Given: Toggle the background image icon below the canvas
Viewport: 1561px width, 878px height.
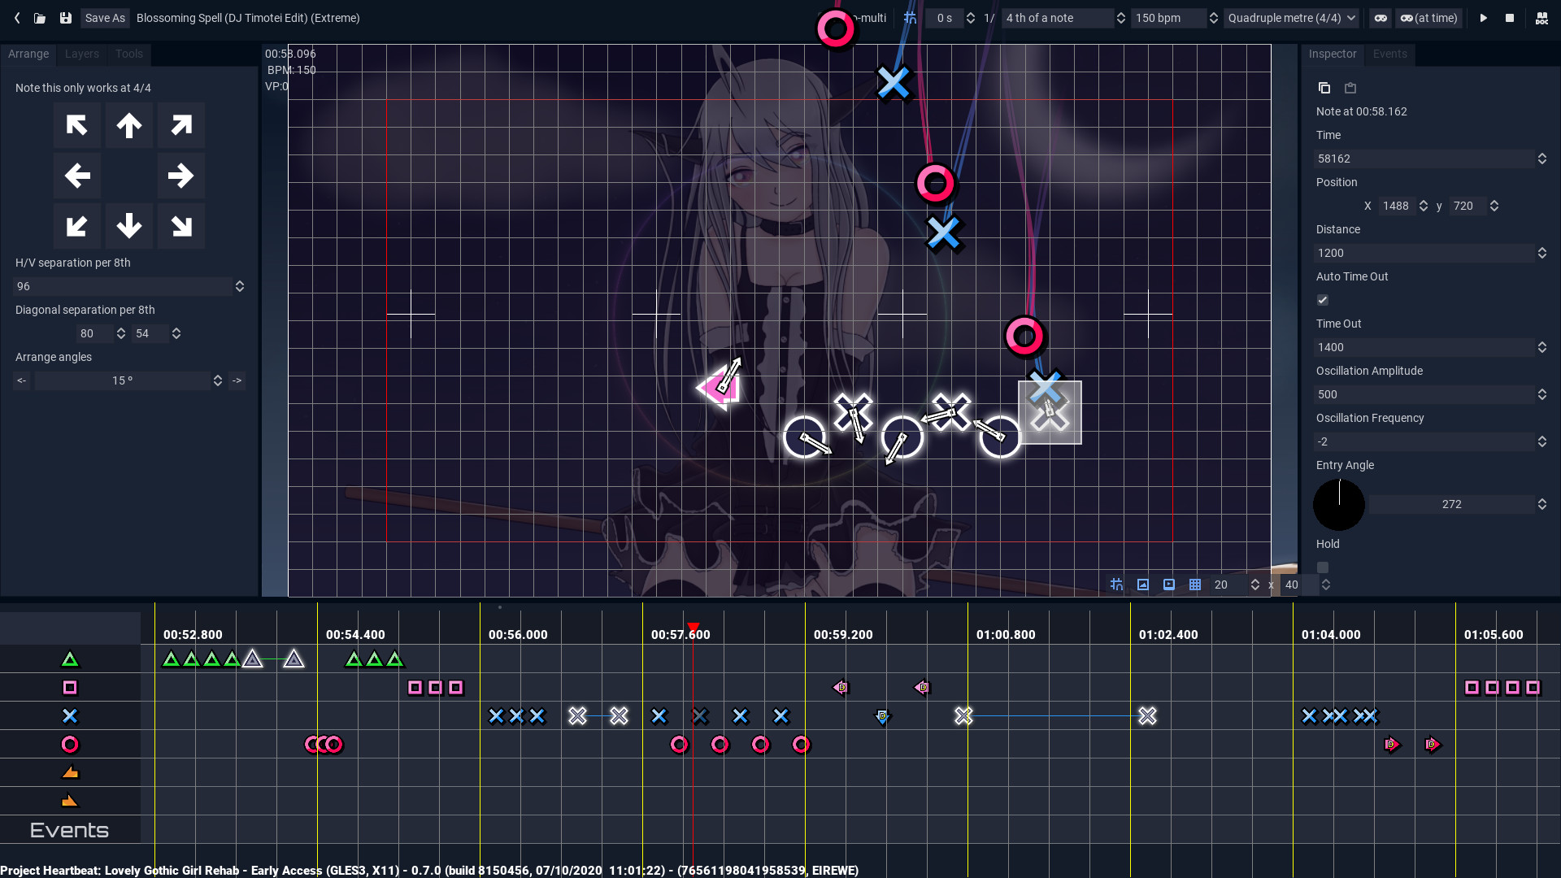Looking at the screenshot, I should coord(1143,585).
